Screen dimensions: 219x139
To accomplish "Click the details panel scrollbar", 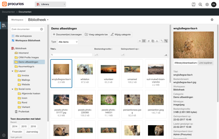I will pos(218,63).
